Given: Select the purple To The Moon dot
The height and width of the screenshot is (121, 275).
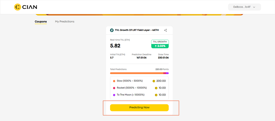Looking at the screenshot, I should pos(114,95).
